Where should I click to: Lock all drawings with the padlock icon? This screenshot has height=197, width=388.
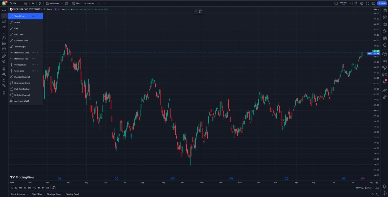pos(4,80)
